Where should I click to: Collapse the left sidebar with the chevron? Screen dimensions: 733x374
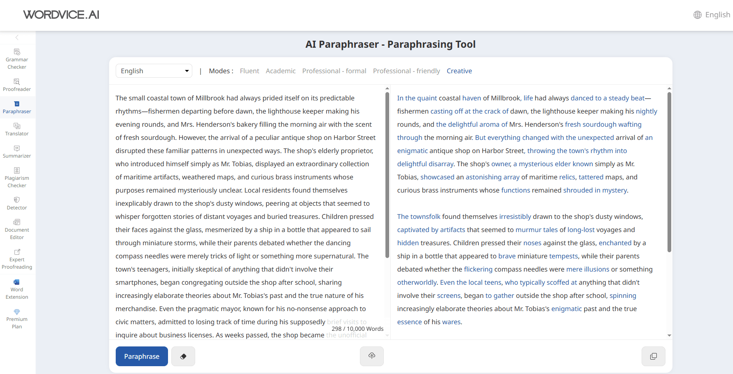click(17, 37)
